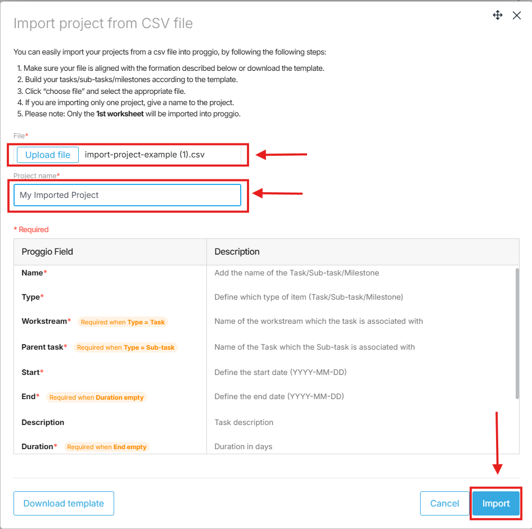The image size is (532, 529).
Task: Click the 'Required when End empty' badge
Action: pyautogui.click(x=106, y=446)
